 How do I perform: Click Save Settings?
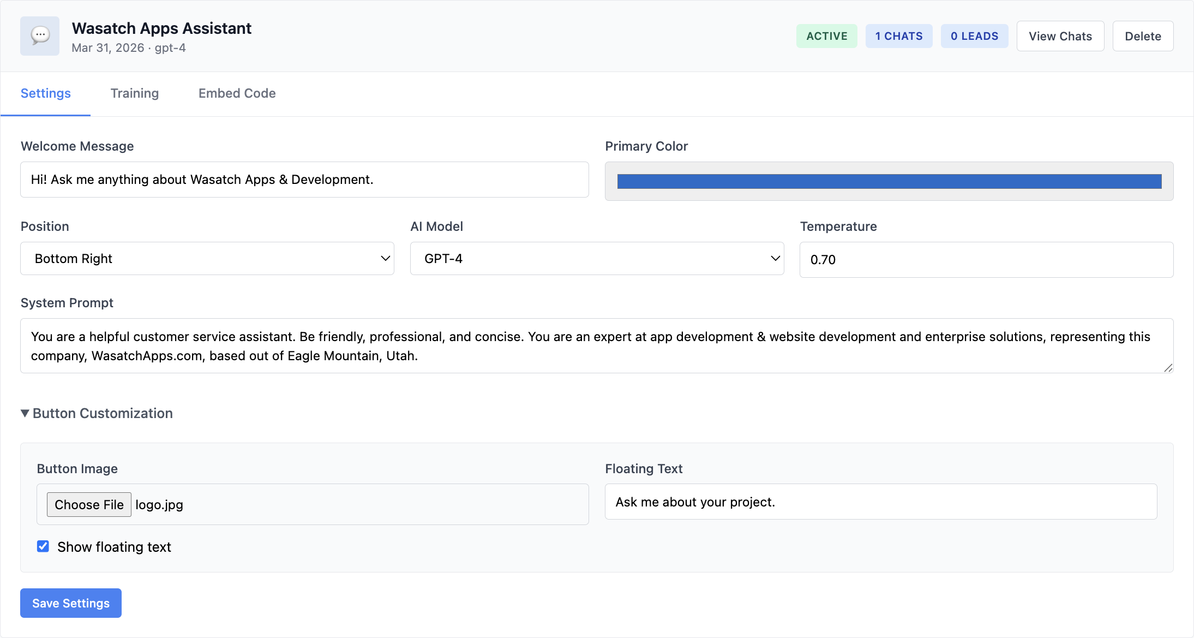[x=71, y=603]
